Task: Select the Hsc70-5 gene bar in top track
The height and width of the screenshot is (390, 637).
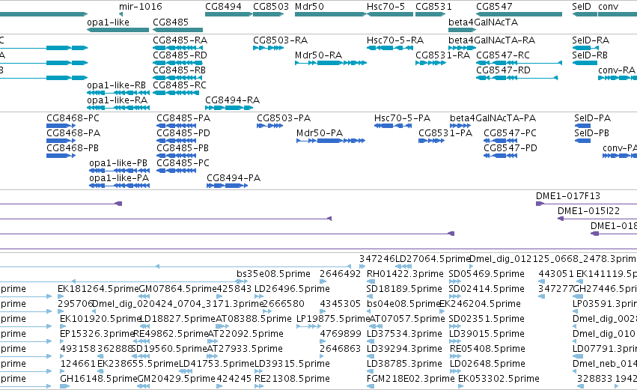Action: [x=389, y=14]
